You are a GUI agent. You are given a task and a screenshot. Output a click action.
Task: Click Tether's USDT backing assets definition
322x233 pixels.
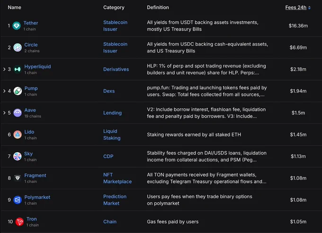[x=203, y=26]
